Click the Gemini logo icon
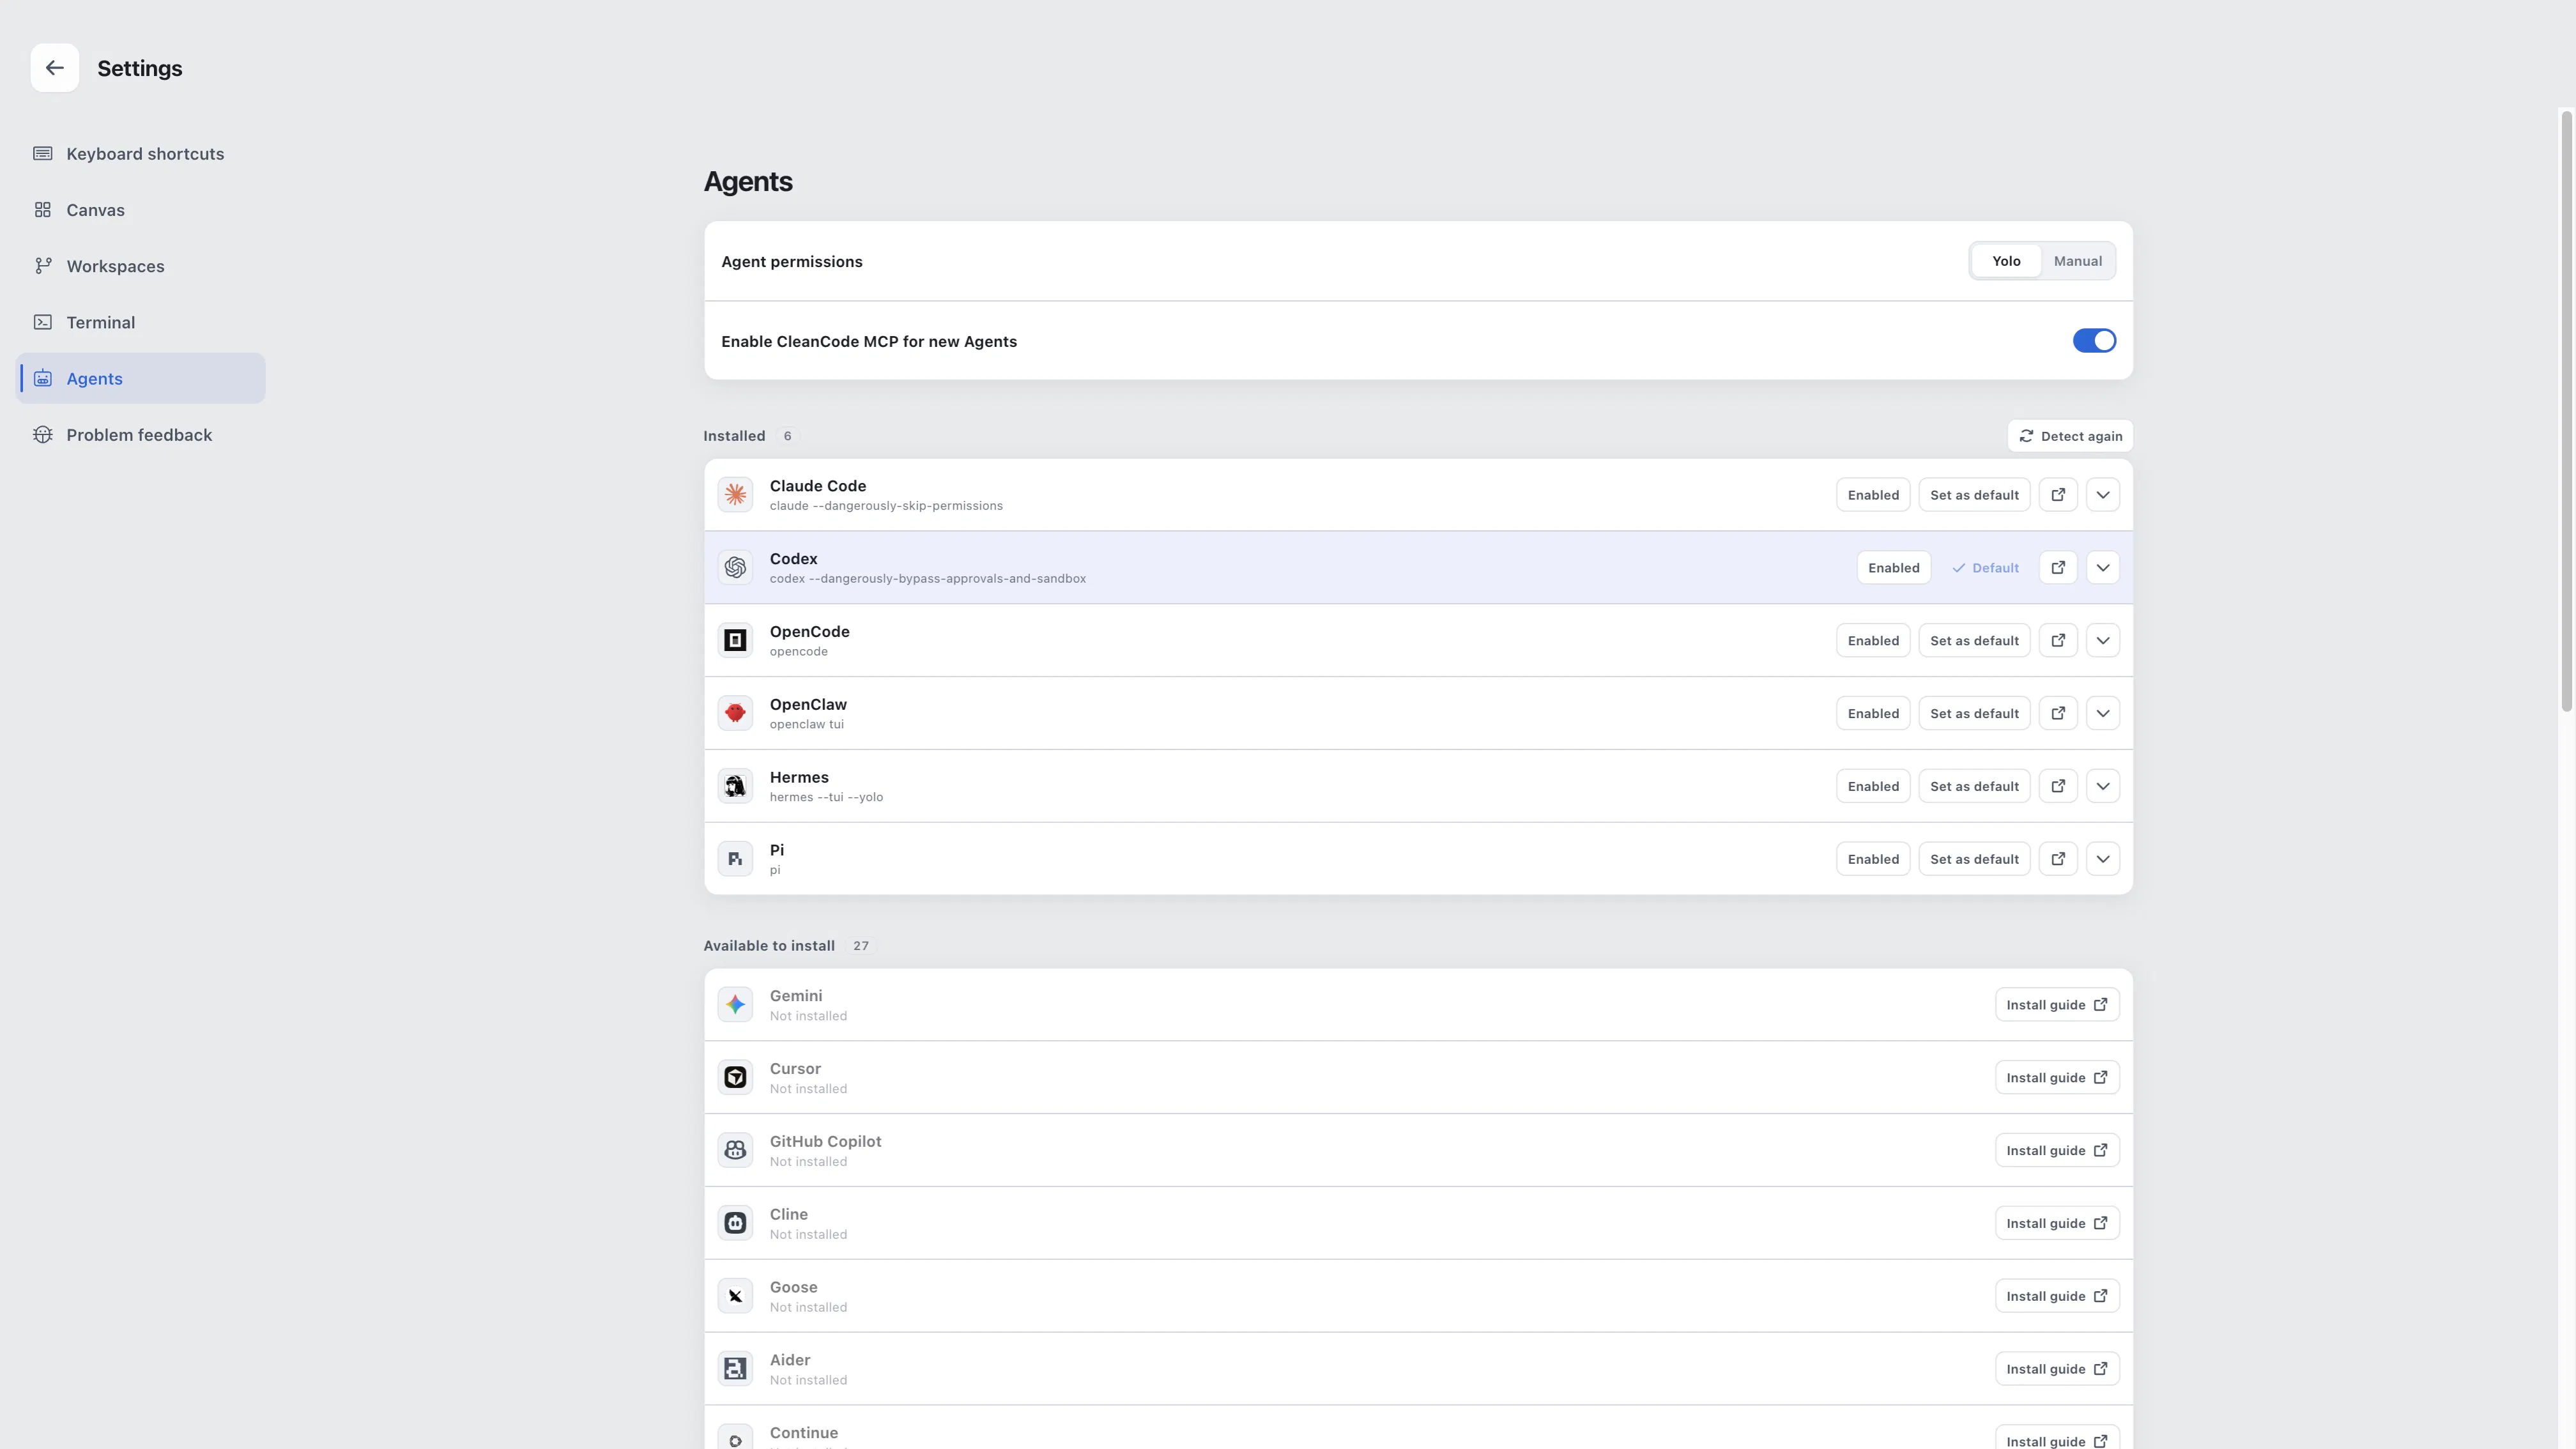Screen dimensions: 2576x1449 click(735, 1004)
